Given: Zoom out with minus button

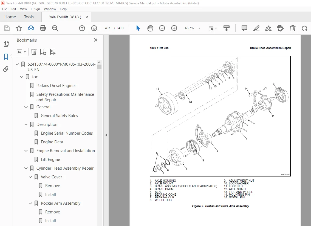Looking at the screenshot, I should click(162, 28).
